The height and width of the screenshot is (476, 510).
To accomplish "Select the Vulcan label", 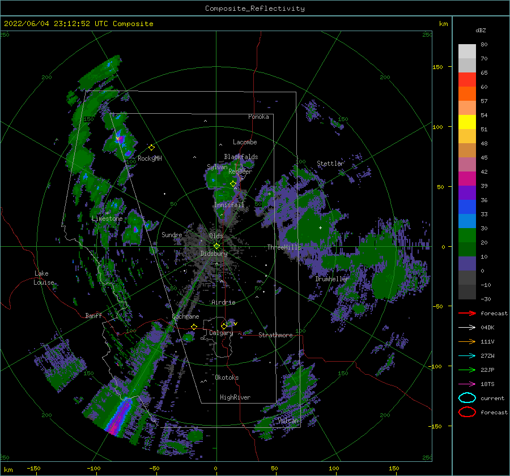I will [x=288, y=421].
